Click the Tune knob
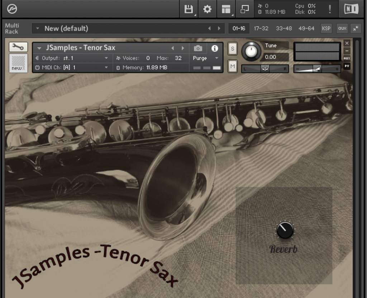This screenshot has height=298, width=367. click(x=251, y=51)
